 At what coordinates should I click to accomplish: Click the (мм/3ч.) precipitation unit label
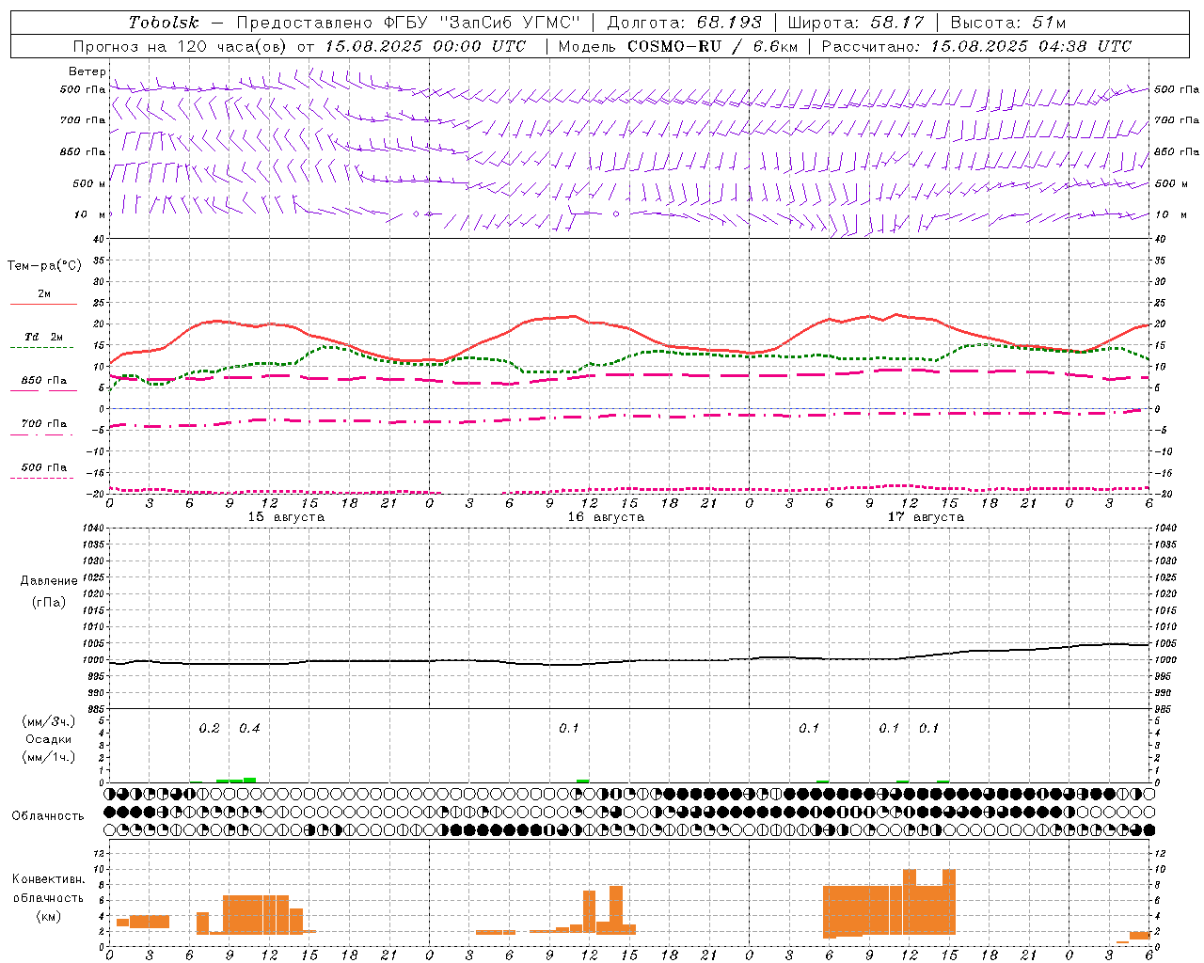49,721
